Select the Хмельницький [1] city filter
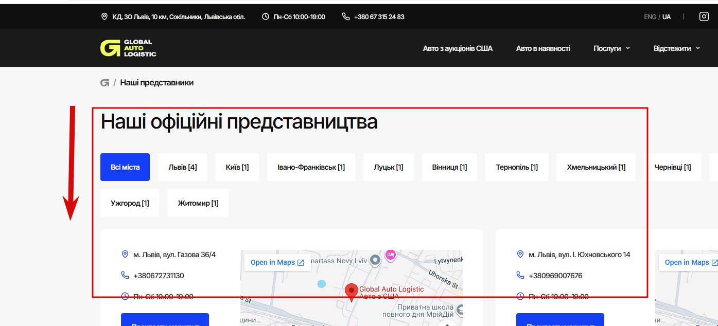This screenshot has height=326, width=718. (596, 167)
